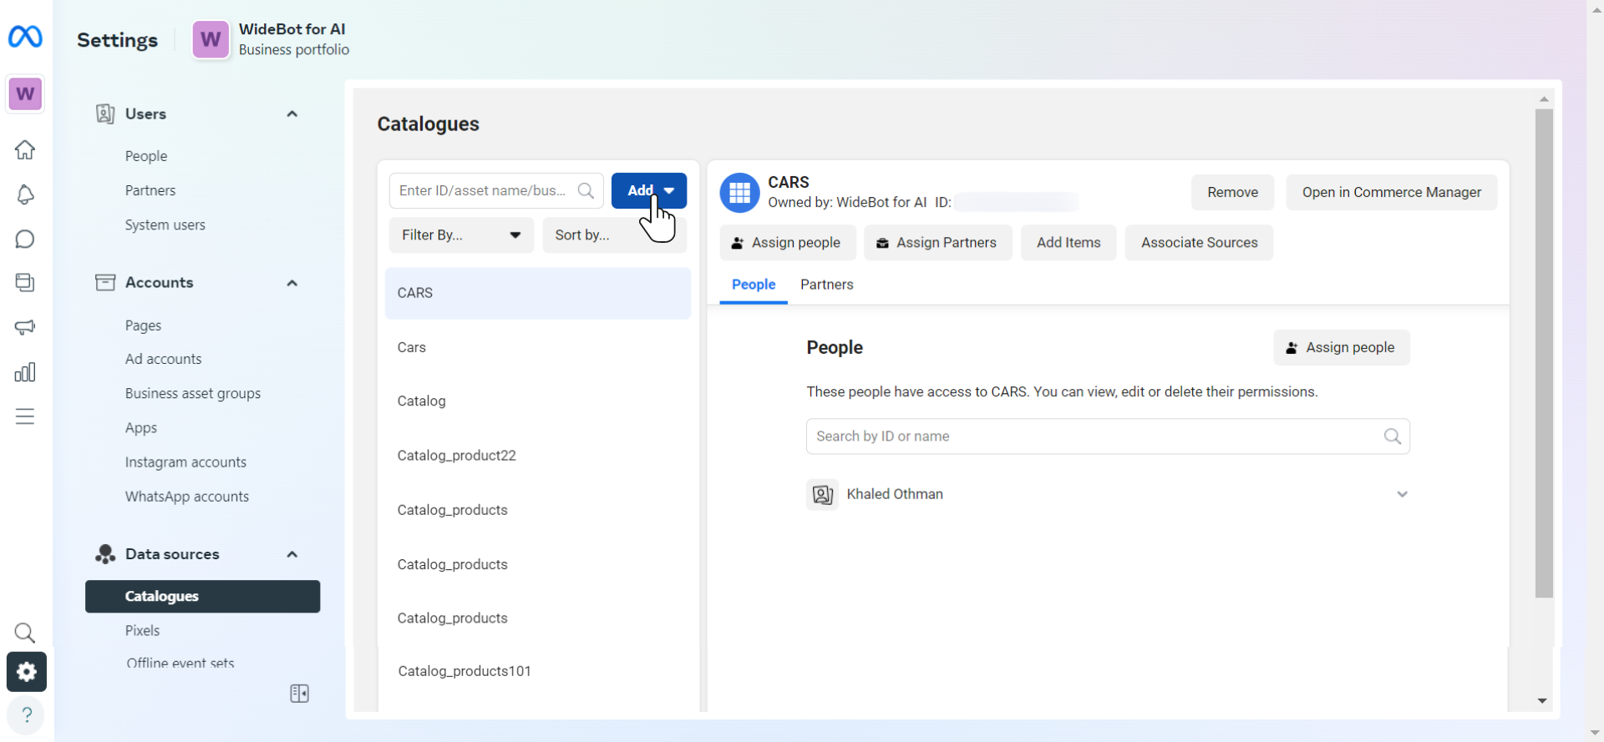Open the Filter By dropdown
Screen dimensions: 1604x742
(461, 235)
